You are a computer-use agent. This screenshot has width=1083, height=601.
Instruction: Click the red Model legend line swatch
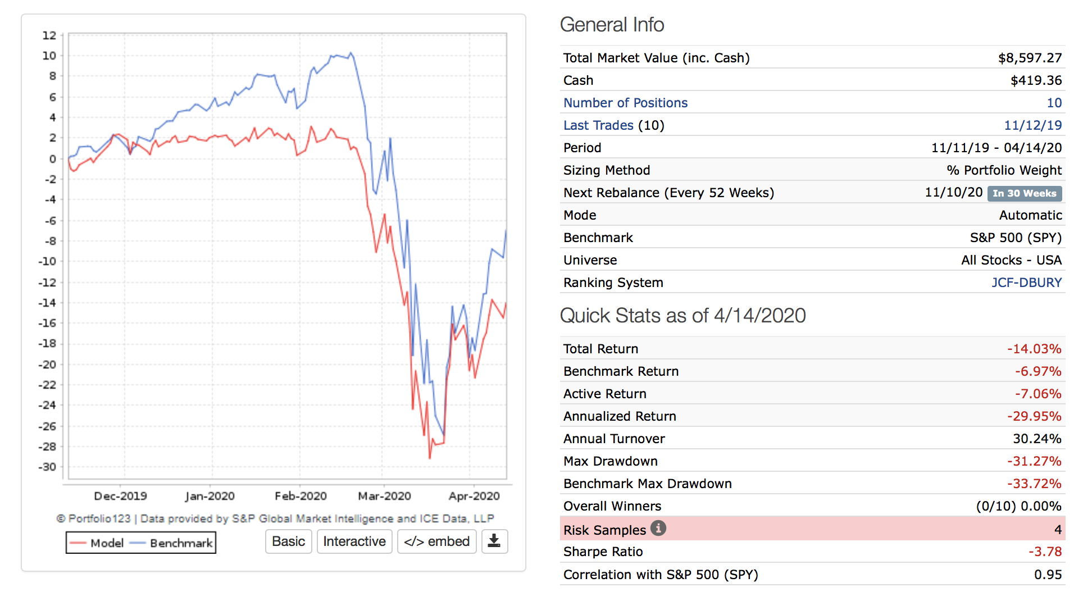pyautogui.click(x=78, y=543)
